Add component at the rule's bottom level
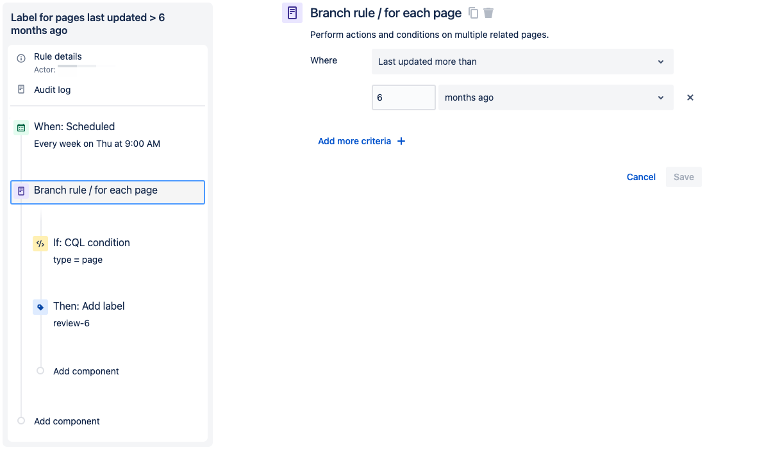This screenshot has height=452, width=773. [67, 421]
